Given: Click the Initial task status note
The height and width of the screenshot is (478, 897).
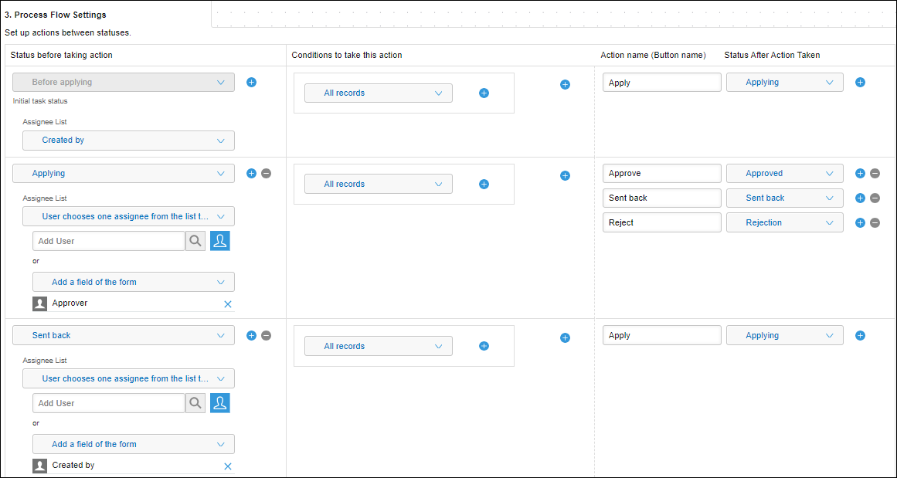Looking at the screenshot, I should (39, 100).
